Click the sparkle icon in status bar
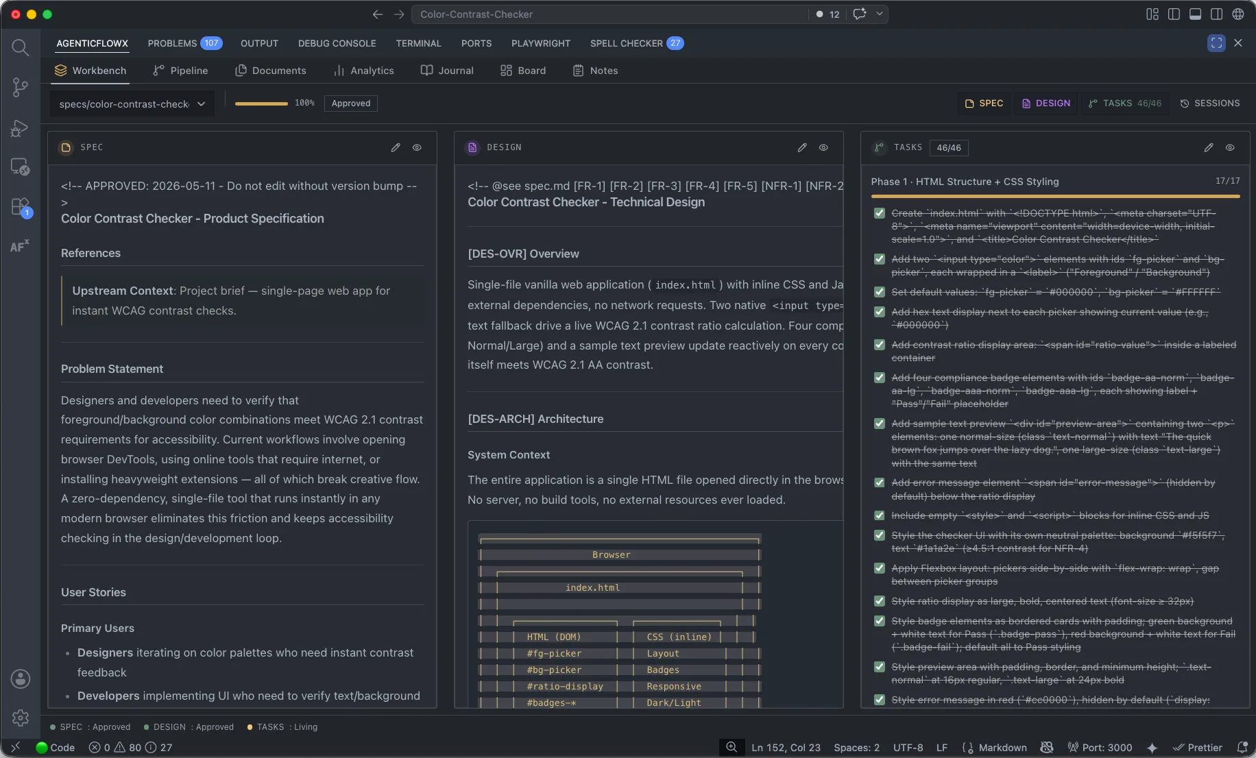This screenshot has height=758, width=1256. pos(1152,747)
